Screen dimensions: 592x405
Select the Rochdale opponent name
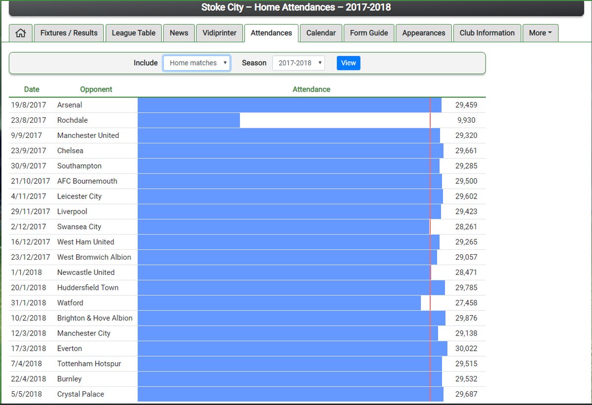[x=73, y=120]
